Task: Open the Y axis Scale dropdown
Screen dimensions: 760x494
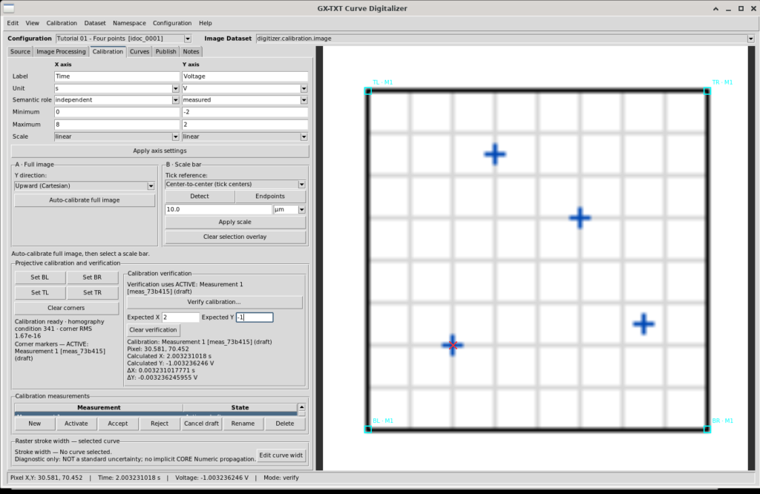Action: tap(304, 137)
